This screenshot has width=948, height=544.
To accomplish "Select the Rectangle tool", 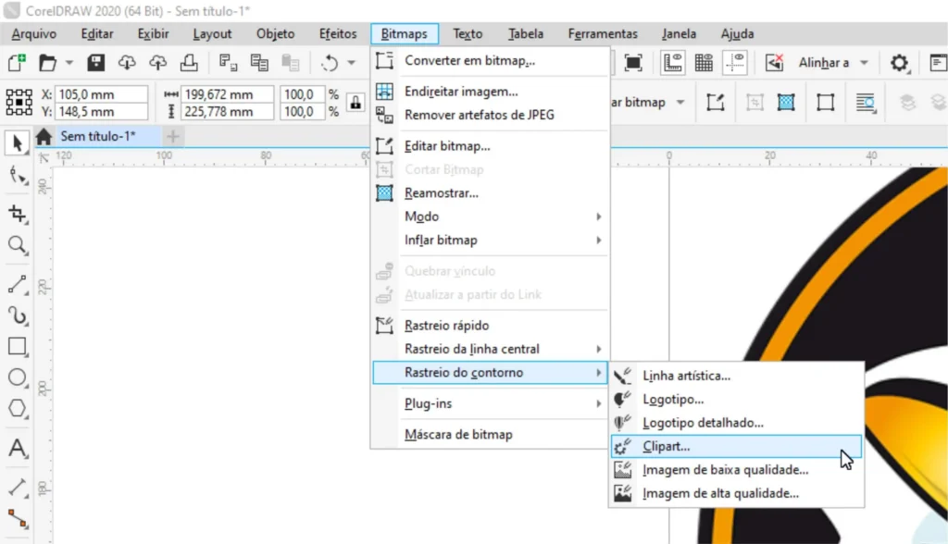I will click(18, 346).
